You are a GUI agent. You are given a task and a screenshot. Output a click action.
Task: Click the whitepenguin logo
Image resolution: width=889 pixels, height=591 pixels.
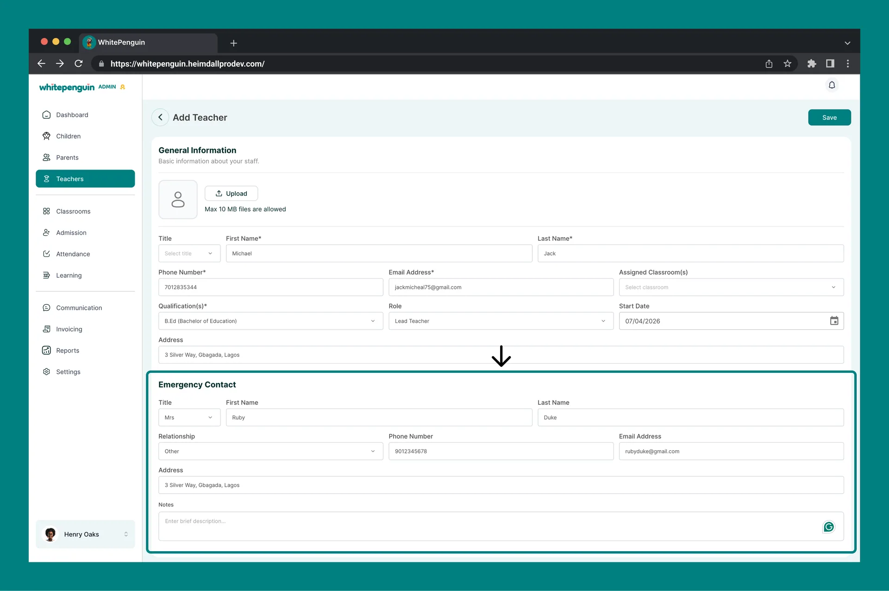tap(67, 88)
